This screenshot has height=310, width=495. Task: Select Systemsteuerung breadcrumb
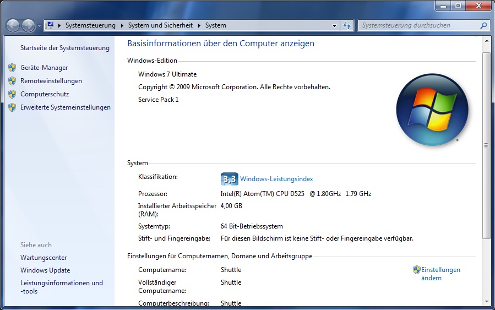(x=90, y=25)
